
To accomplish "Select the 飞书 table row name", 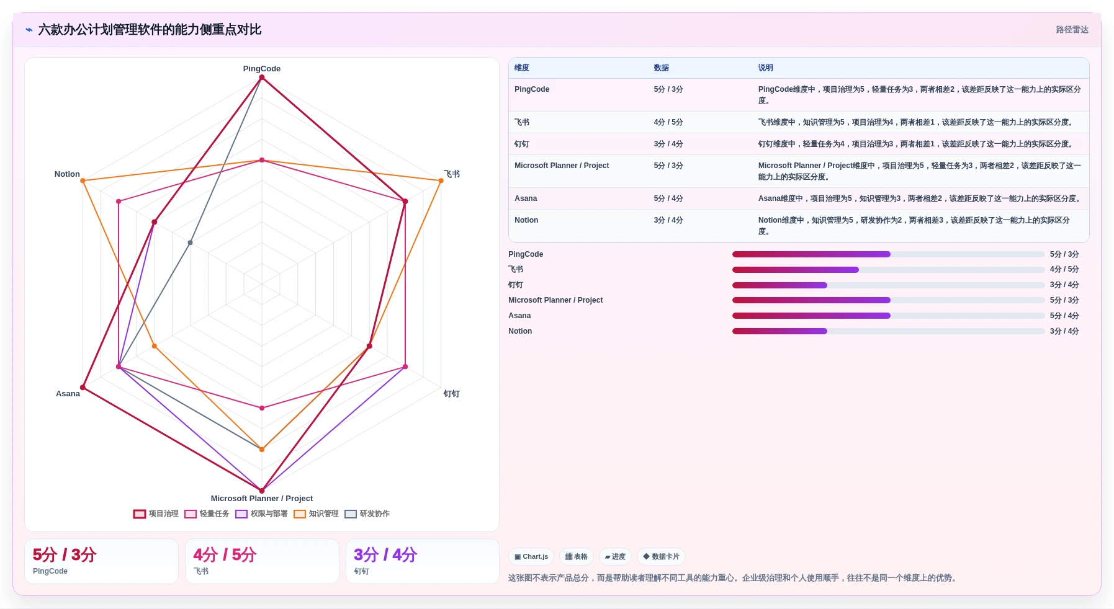I will 522,122.
